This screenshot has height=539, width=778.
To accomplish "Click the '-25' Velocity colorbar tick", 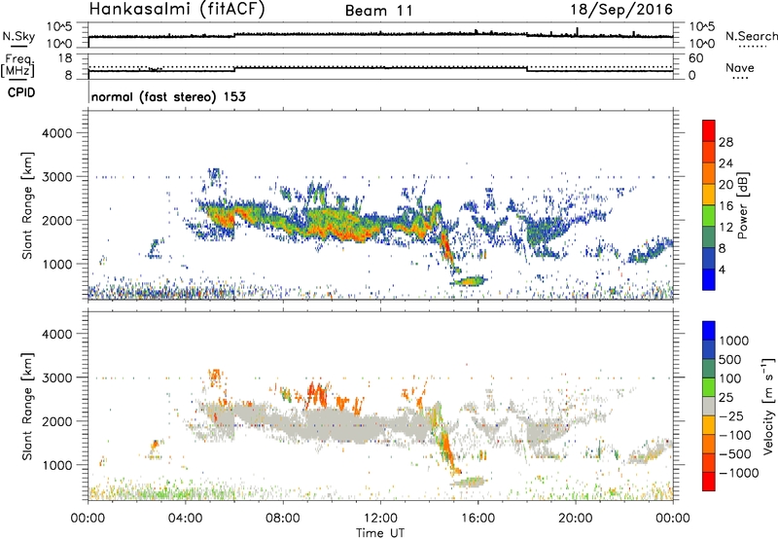I will 731,415.
